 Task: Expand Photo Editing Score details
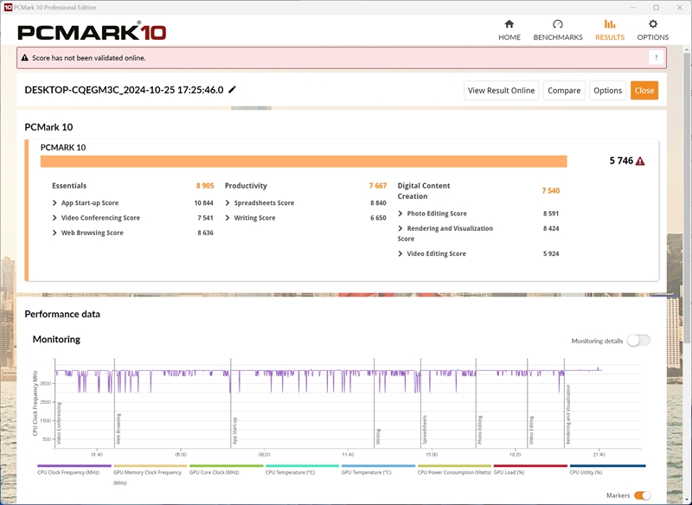[400, 214]
